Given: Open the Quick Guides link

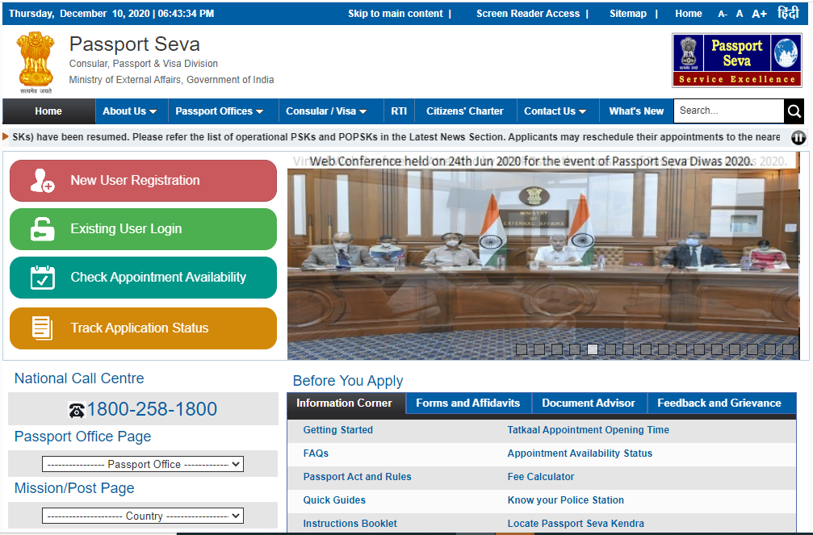Looking at the screenshot, I should tap(334, 499).
